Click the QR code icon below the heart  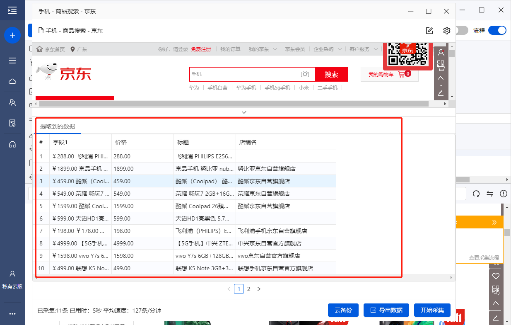[496, 290]
